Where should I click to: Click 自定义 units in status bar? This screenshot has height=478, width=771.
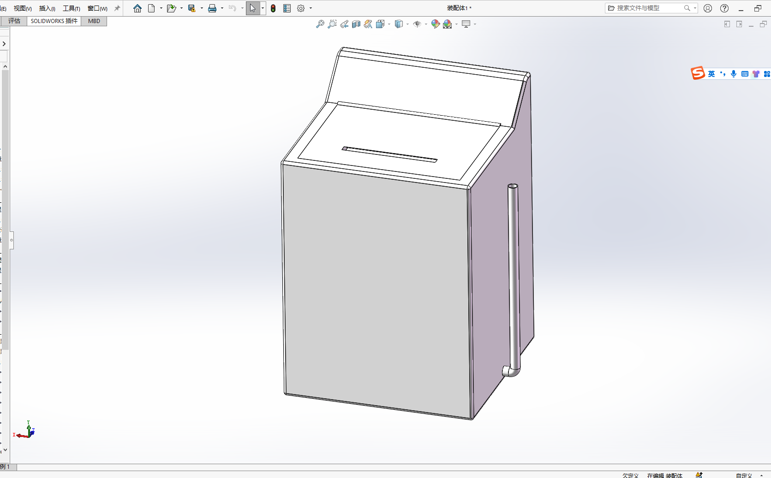click(743, 475)
